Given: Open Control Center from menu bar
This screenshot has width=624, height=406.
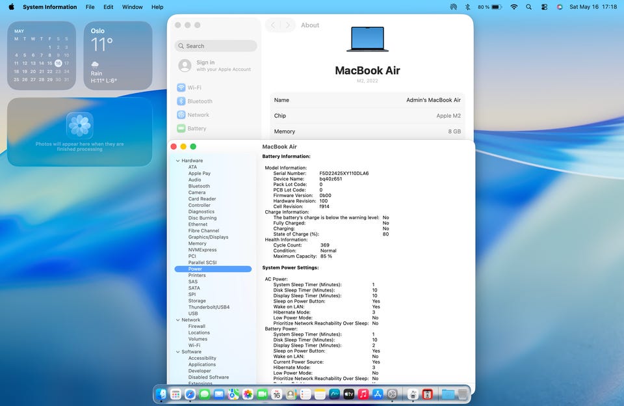Looking at the screenshot, I should click(545, 7).
